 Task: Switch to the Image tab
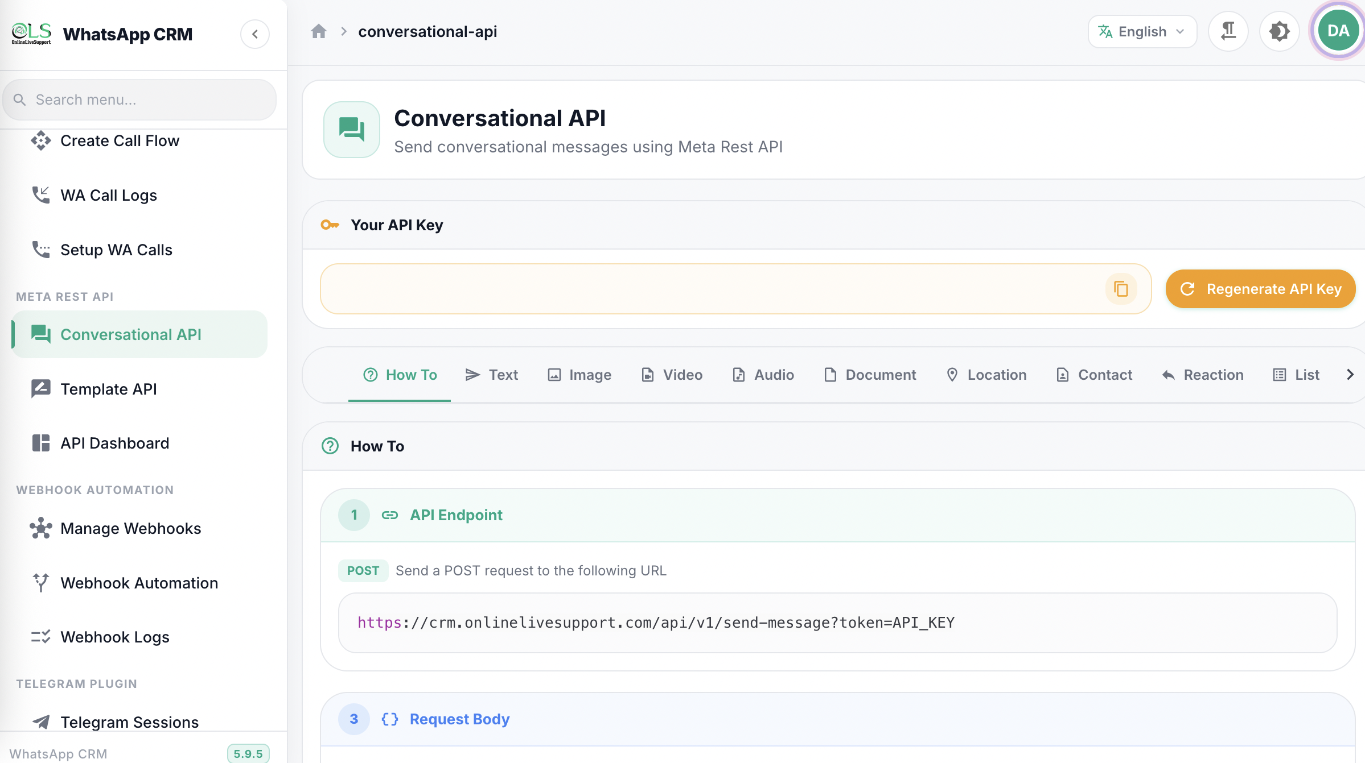point(579,375)
